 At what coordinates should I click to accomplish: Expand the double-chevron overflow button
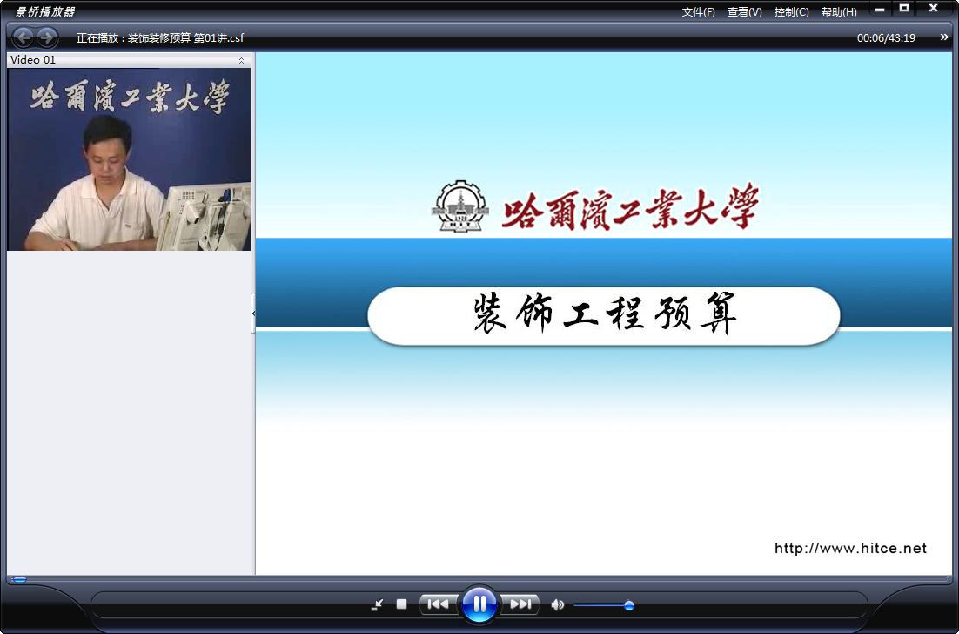click(x=944, y=37)
